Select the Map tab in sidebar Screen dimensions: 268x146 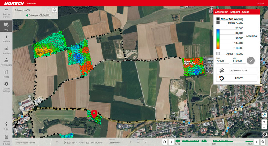[6, 26]
